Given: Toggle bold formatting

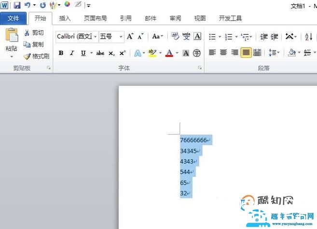Looking at the screenshot, I should pos(61,53).
